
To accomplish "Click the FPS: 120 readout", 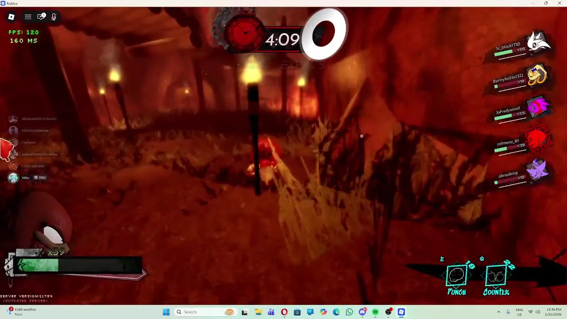I will 23,32.
